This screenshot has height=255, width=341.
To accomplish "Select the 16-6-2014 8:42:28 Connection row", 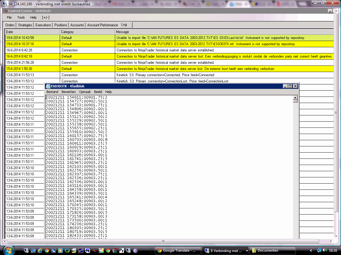I will 169,50.
